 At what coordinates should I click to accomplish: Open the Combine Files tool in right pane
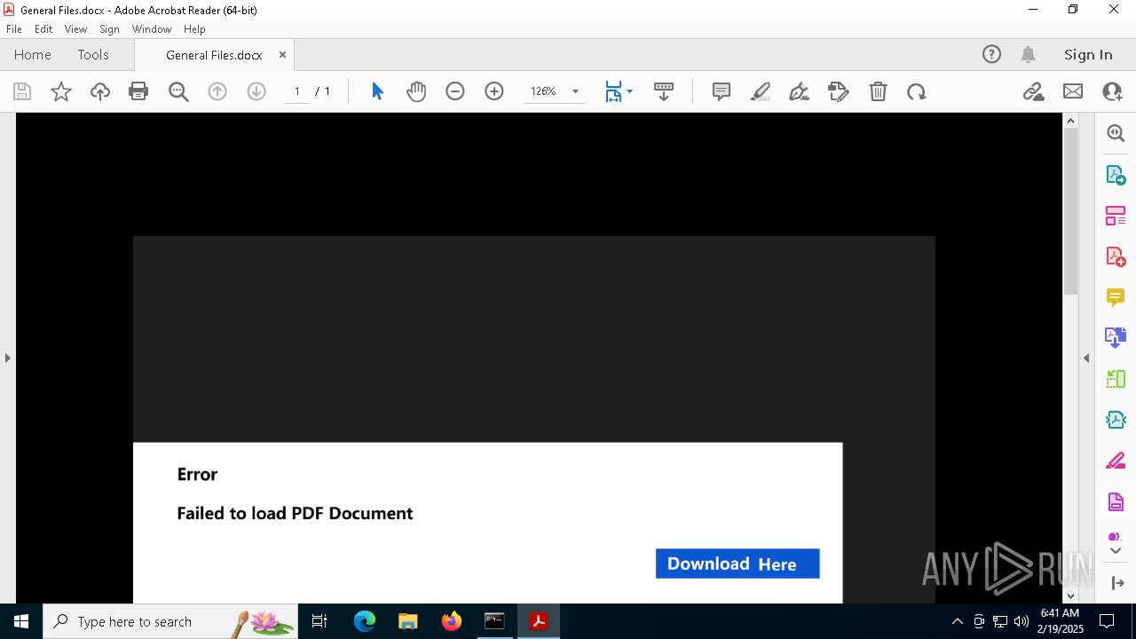point(1116,337)
